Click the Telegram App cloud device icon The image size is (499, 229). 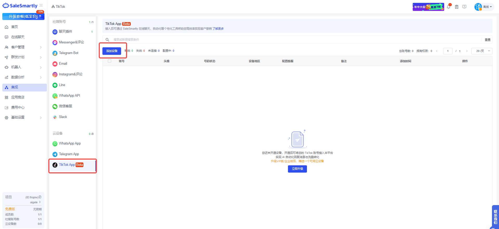55,154
